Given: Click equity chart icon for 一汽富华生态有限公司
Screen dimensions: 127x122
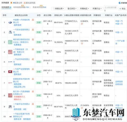Looking at the screenshot, I should (33, 104).
